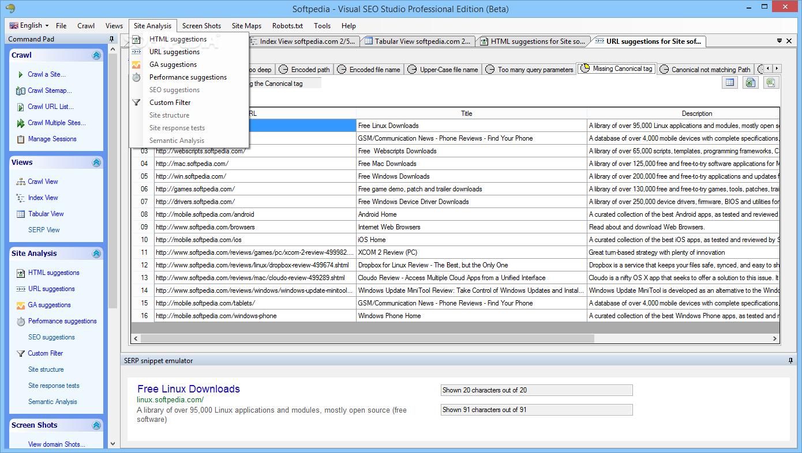The width and height of the screenshot is (802, 453).
Task: Open the document tab list dropdown arrow
Action: (779, 41)
